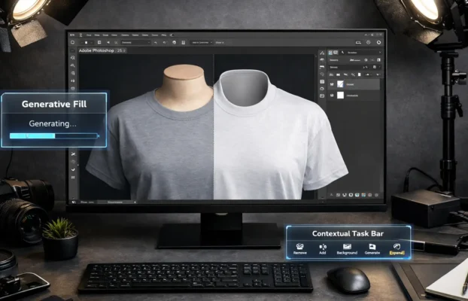
Task: Hide the bottom white layer using its eye icon
Action: click(x=332, y=96)
